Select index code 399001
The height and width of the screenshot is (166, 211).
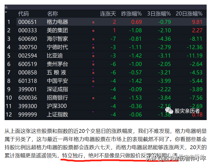point(27,89)
